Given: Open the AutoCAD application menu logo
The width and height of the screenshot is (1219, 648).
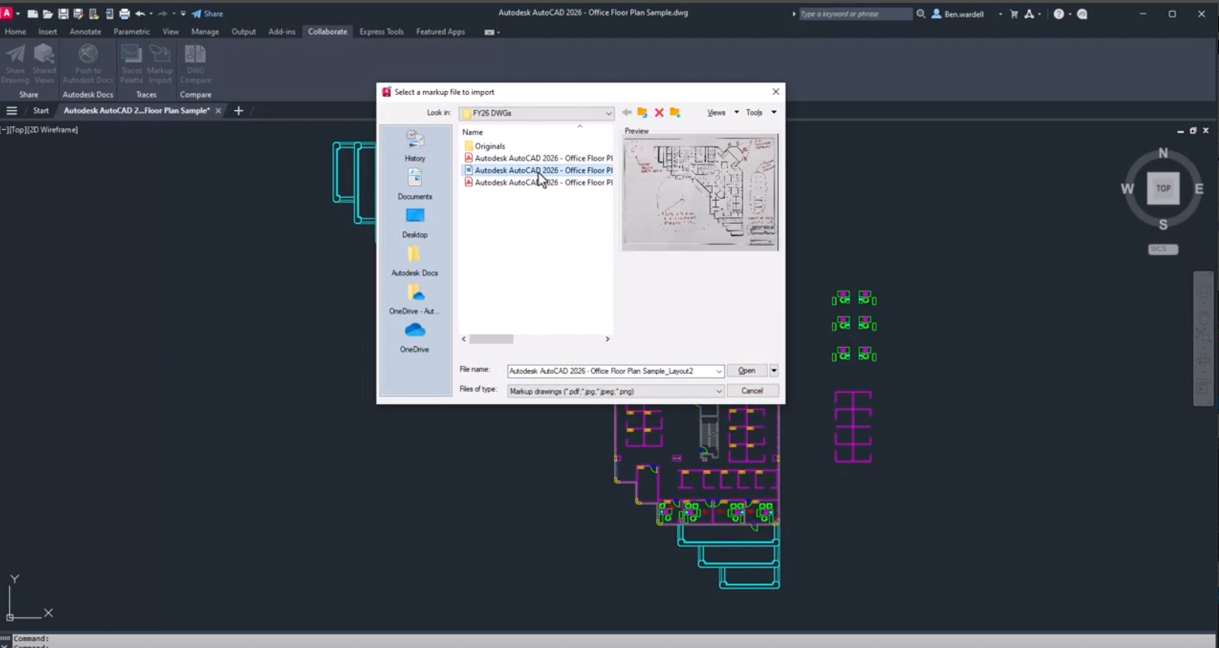Looking at the screenshot, I should [7, 13].
